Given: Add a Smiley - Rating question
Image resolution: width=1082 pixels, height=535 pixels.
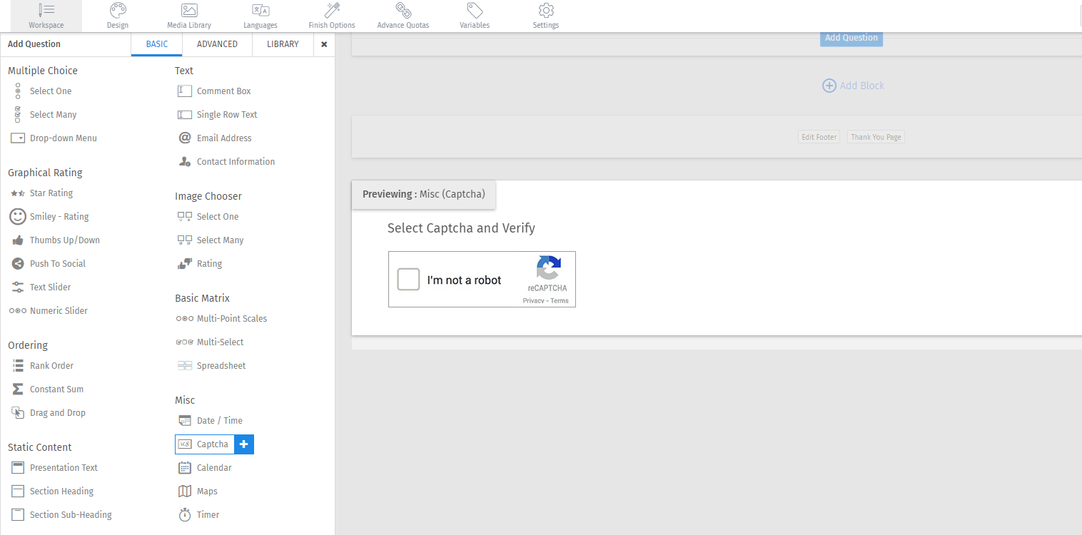Looking at the screenshot, I should [x=49, y=217].
